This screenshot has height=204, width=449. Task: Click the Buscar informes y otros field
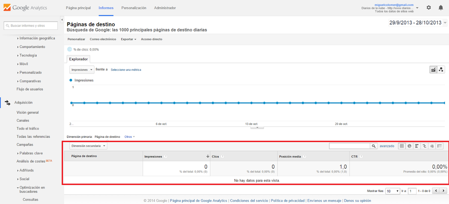tap(31, 26)
